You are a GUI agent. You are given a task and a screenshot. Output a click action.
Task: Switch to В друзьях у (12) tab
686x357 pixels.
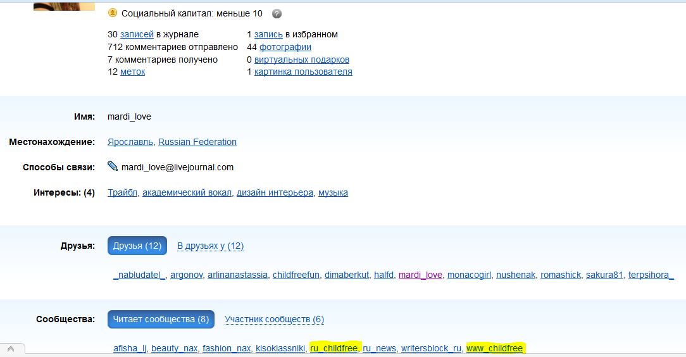coord(210,246)
